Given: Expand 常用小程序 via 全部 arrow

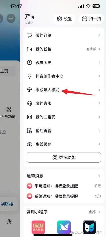Looking at the screenshot, I should 99,212.
